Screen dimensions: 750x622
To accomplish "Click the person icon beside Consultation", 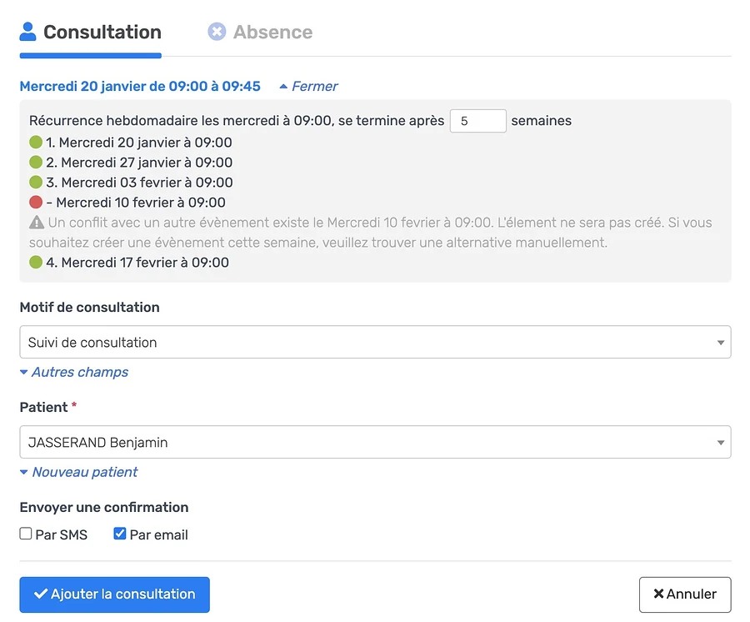I will [27, 32].
